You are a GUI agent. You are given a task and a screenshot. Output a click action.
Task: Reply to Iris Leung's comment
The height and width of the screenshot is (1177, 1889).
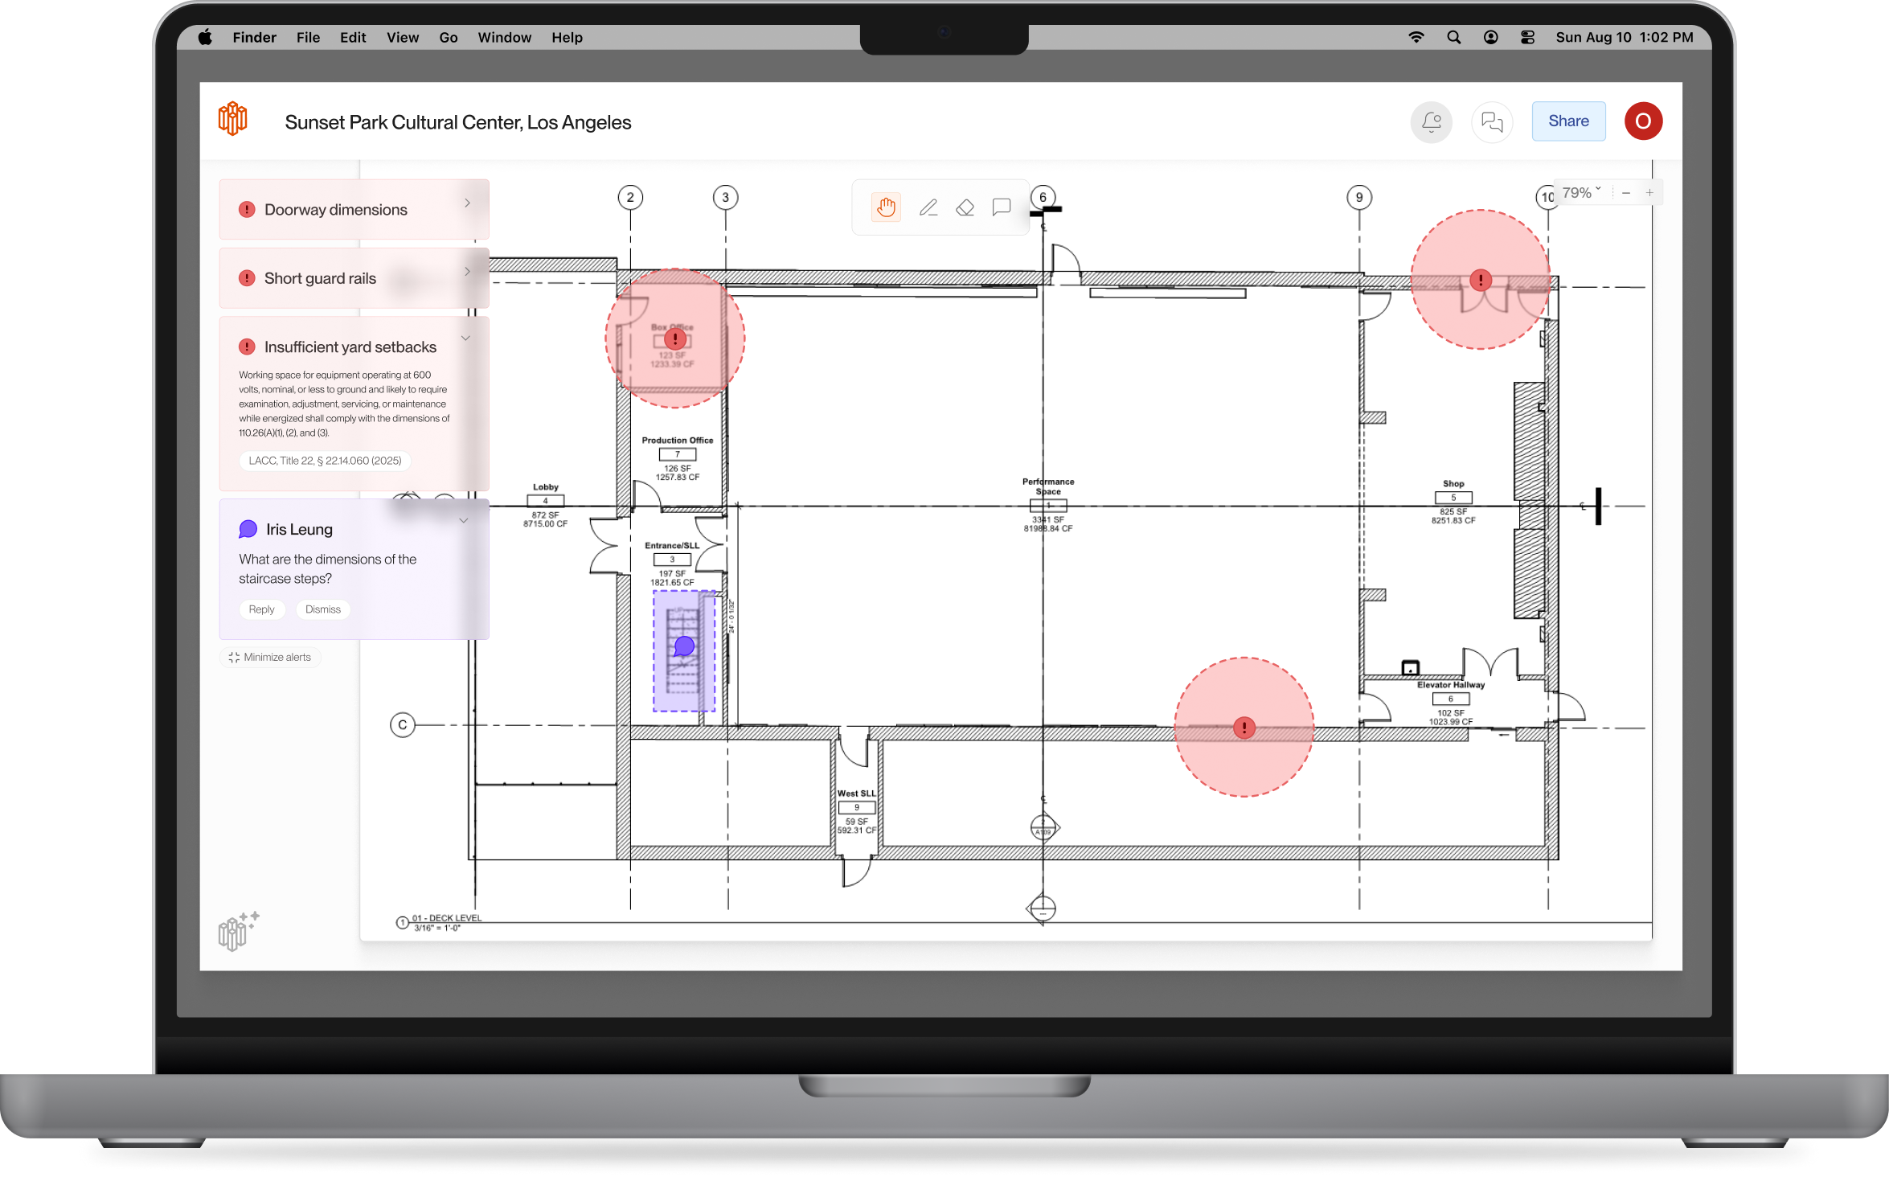261,609
